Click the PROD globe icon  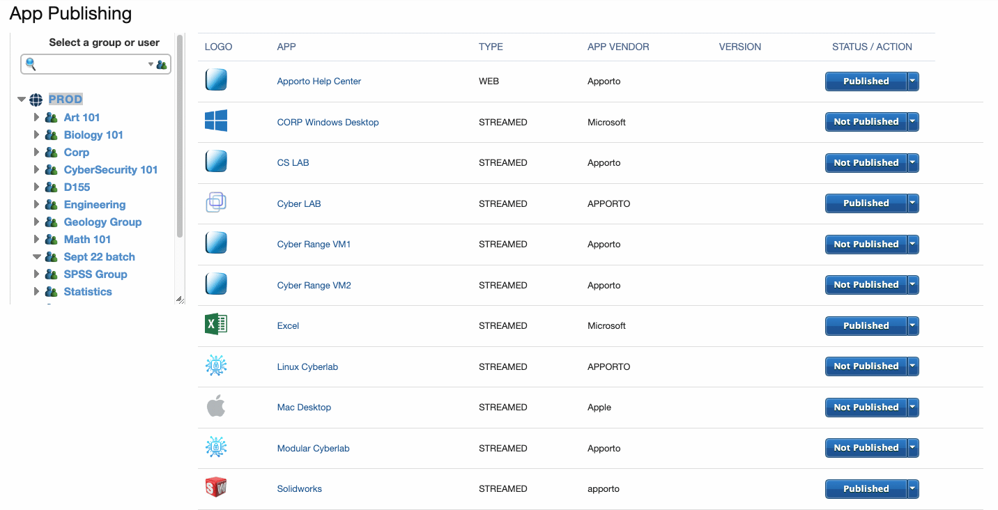pos(36,100)
